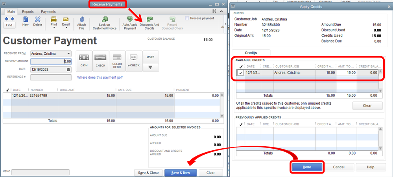Open Received From customer dropdown

tap(69, 53)
